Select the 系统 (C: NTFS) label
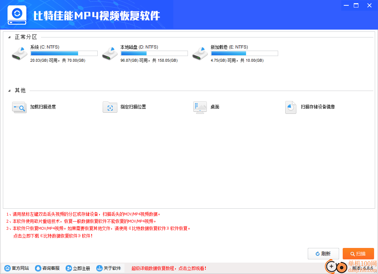This screenshot has width=378, height=274. click(45, 47)
